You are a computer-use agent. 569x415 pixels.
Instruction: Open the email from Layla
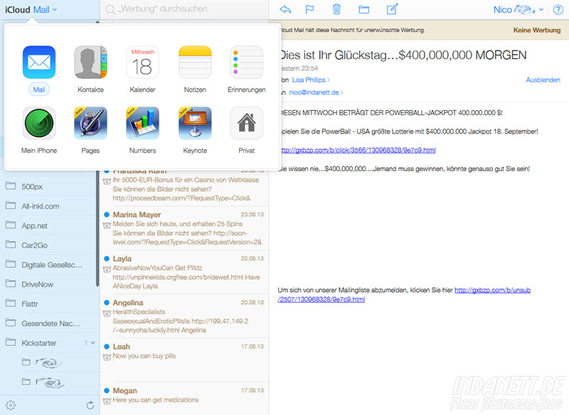tap(184, 272)
